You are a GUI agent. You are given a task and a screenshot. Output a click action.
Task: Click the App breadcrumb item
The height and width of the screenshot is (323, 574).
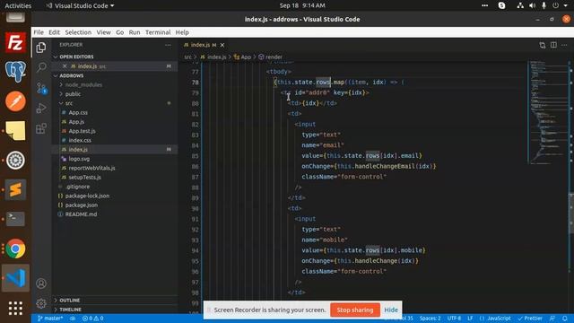coord(242,57)
